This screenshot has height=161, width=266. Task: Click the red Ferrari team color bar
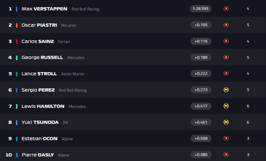pos(17,41)
